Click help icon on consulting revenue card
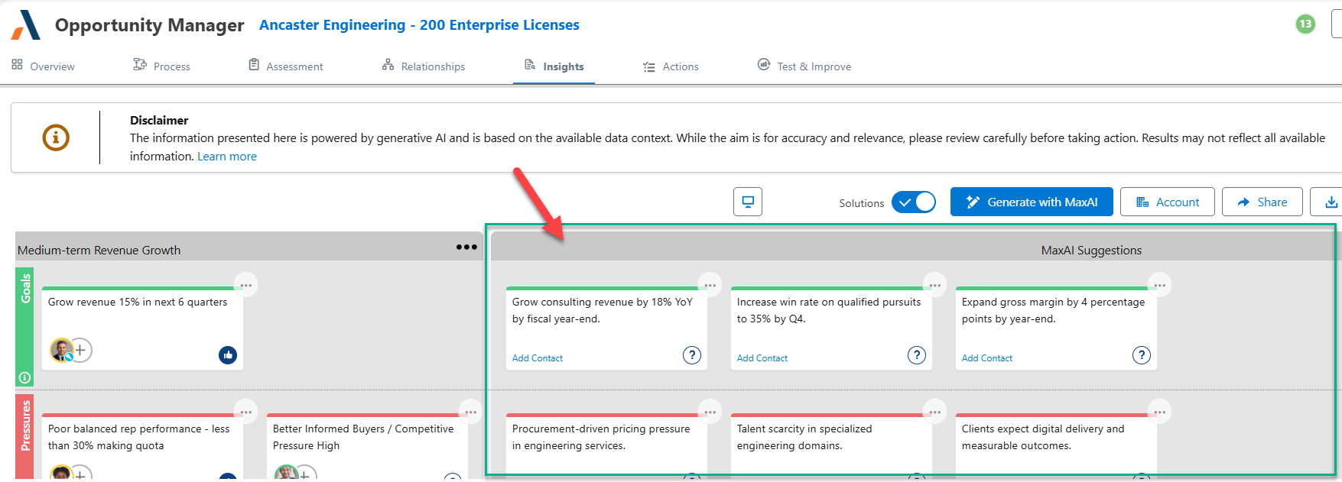 [691, 355]
